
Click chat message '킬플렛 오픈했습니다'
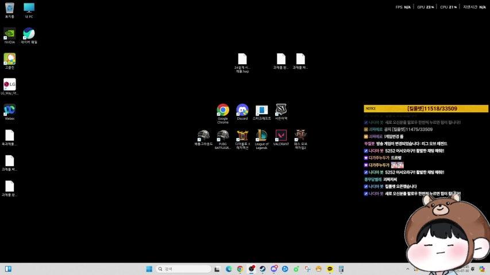[x=400, y=186]
